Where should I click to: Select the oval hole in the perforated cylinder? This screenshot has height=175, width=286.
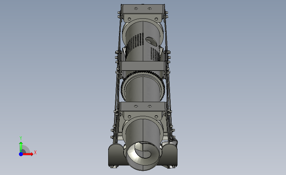click(x=151, y=42)
